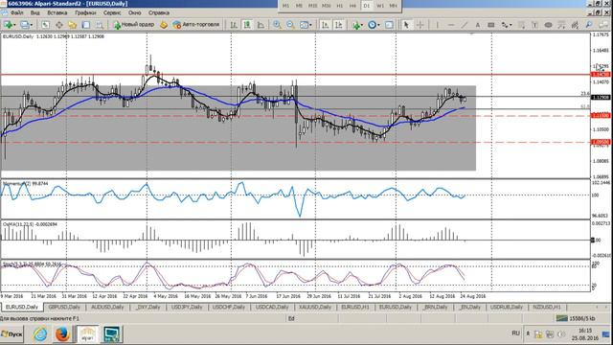Open the periods clock icon
The width and height of the screenshot is (613, 345).
(x=372, y=25)
